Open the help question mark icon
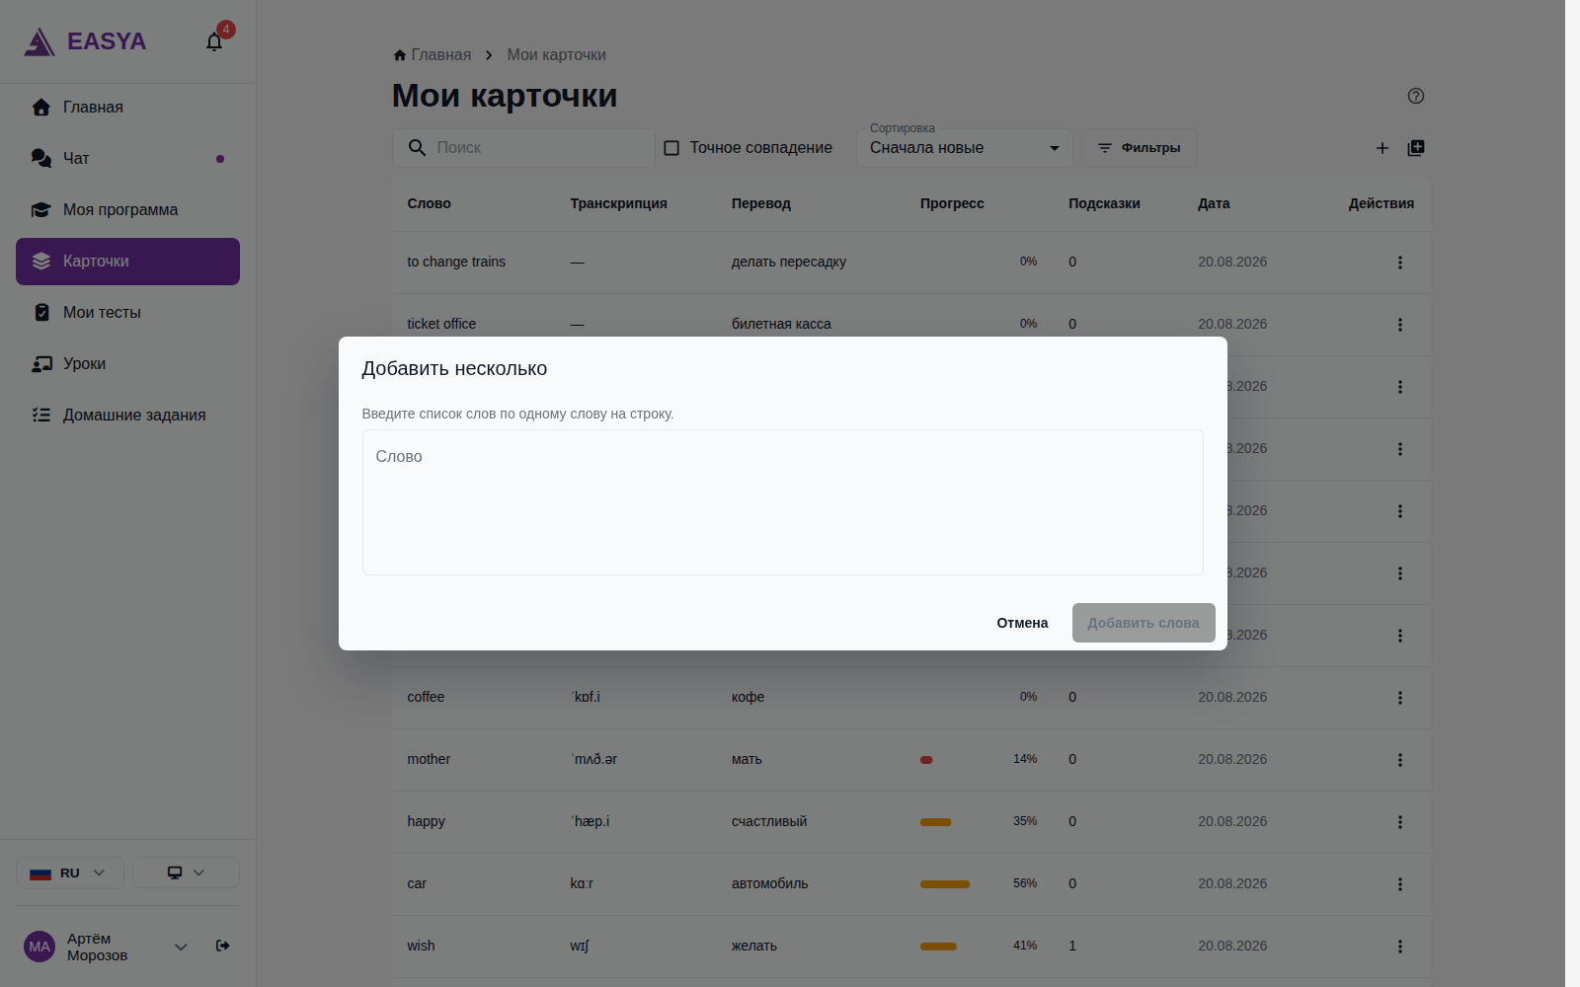This screenshot has width=1580, height=987. pos(1416,96)
